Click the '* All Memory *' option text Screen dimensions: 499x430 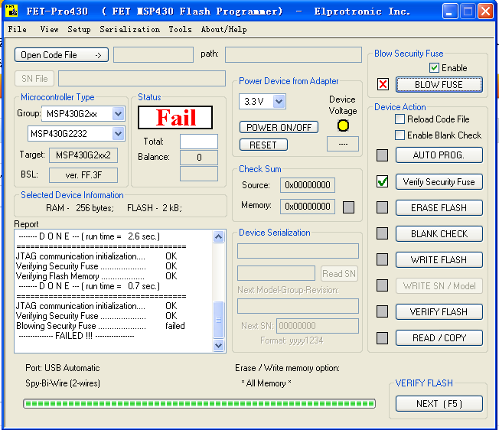point(266,383)
